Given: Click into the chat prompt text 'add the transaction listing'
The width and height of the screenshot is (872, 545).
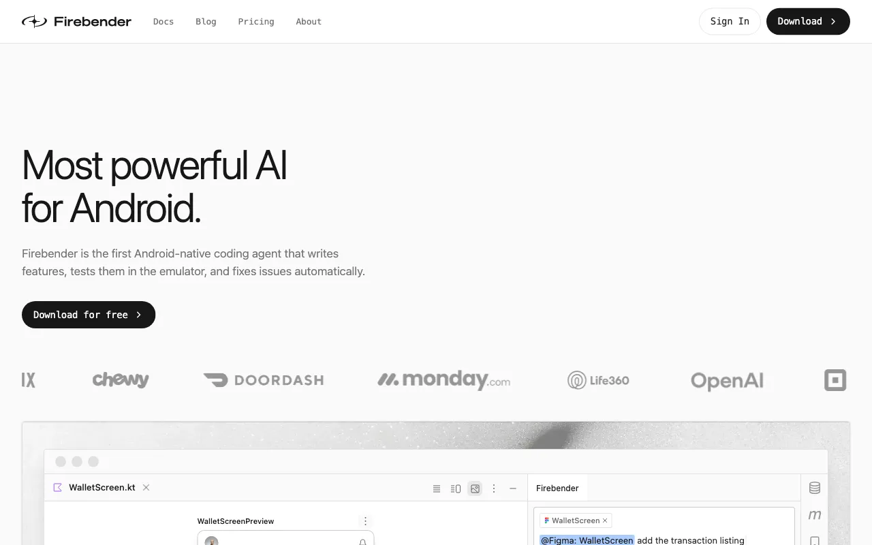Looking at the screenshot, I should coord(691,540).
